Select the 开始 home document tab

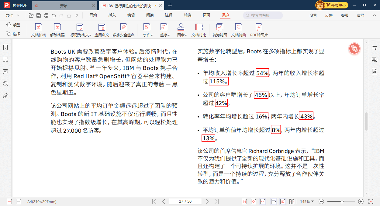pyautogui.click(x=64, y=5)
